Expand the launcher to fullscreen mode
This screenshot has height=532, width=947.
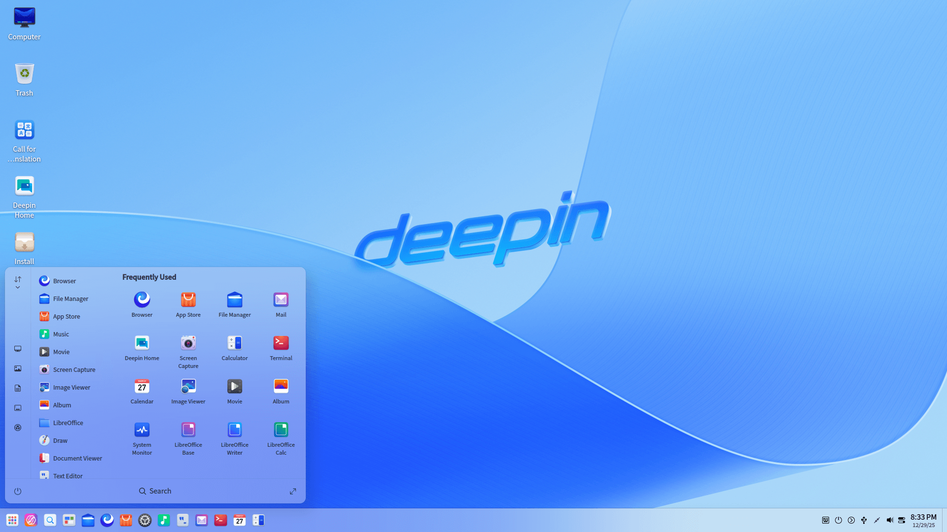[x=292, y=491]
